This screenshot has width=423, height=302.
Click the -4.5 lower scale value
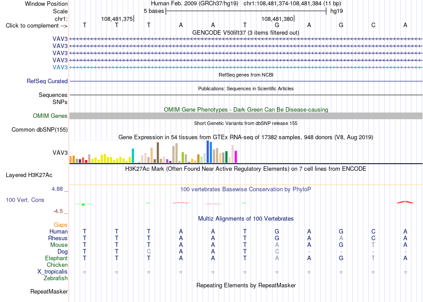pyautogui.click(x=58, y=211)
